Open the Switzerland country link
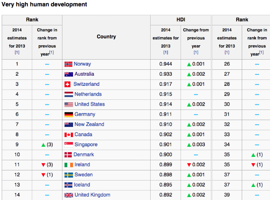The height and width of the screenshot is (200, 270). click(86, 84)
